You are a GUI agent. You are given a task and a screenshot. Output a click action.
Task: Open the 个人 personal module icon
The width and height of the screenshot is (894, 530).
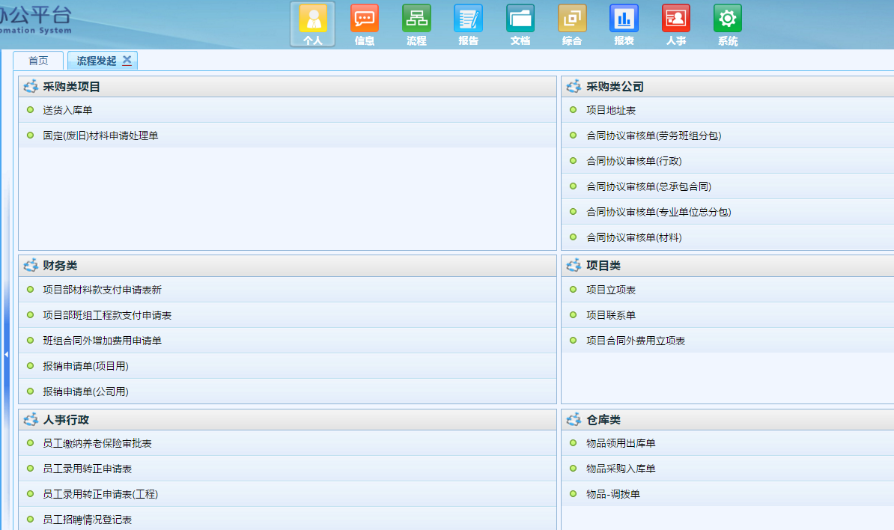click(x=312, y=24)
